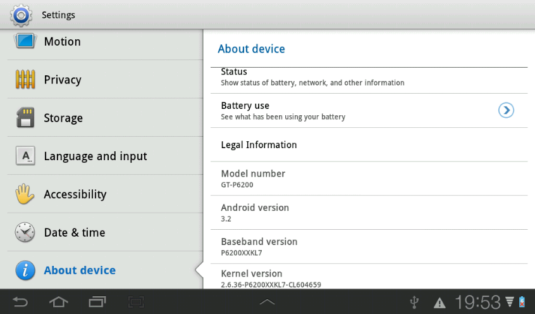535x314 pixels.
Task: Expand the bottom bar up-arrow handle
Action: 267,302
